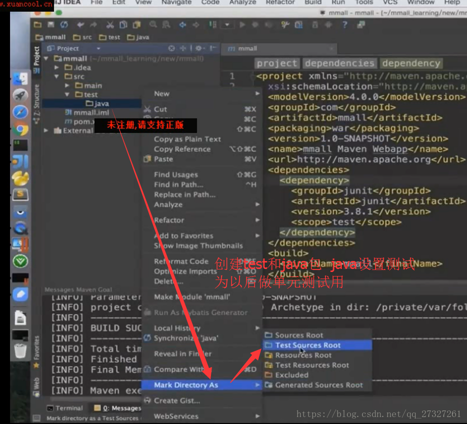The image size is (467, 424).
Task: Select the mmall.iml file in the tree
Action: coord(87,112)
